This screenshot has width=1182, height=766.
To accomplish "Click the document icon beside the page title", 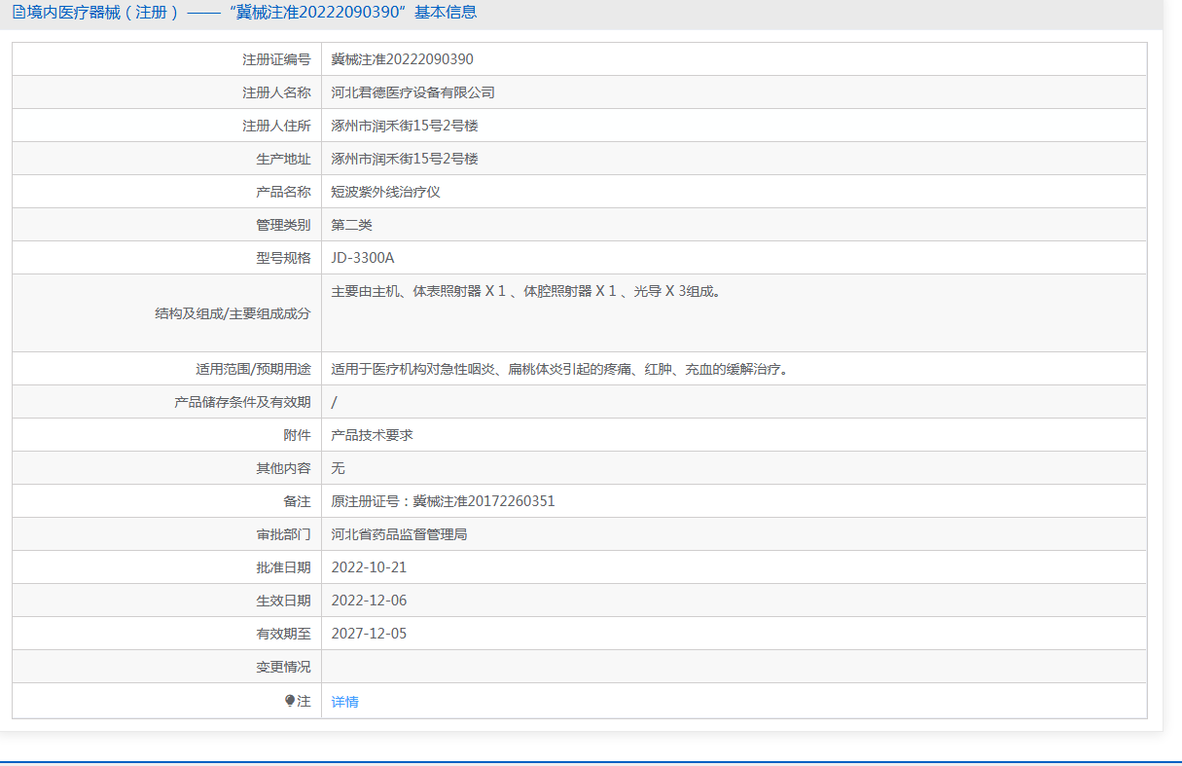I will click(18, 13).
